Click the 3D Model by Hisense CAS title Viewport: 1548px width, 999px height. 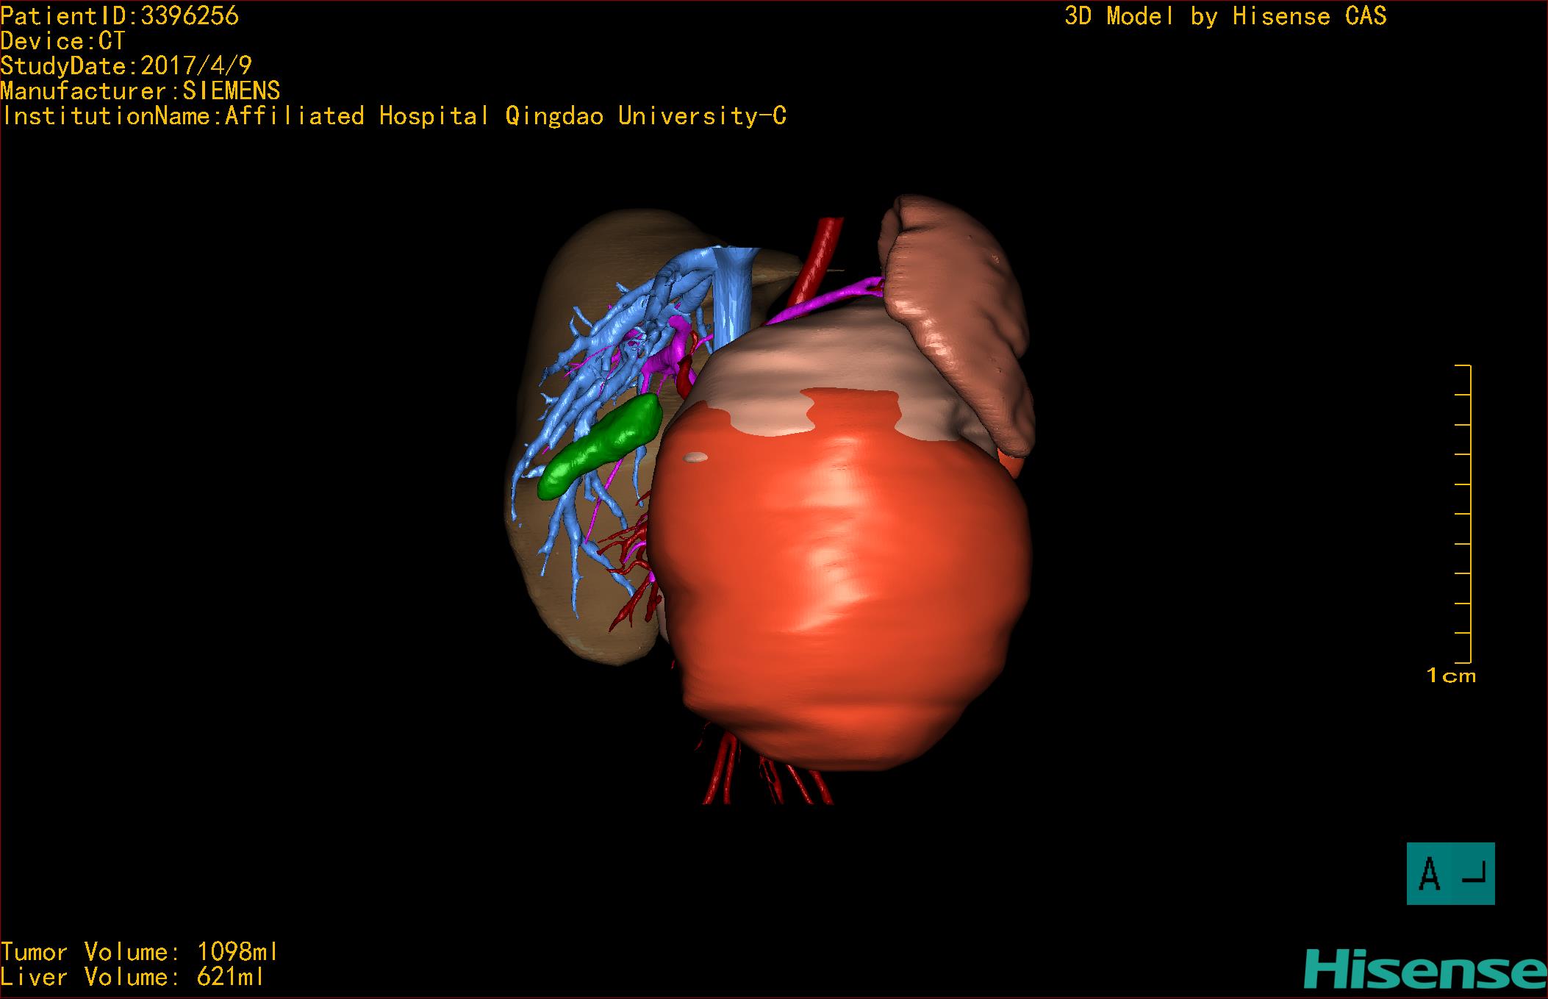pos(1225,16)
